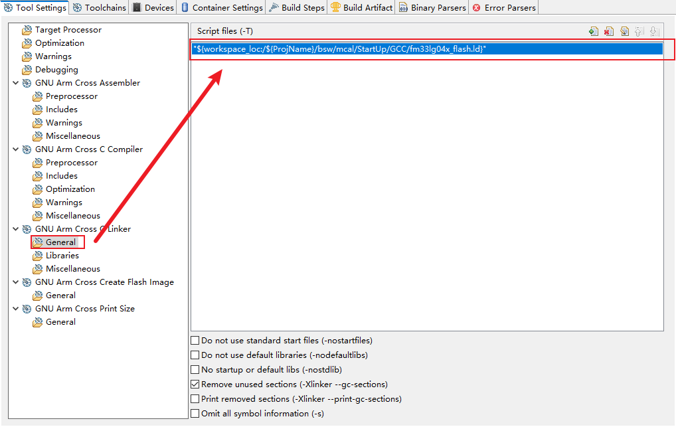This screenshot has width=676, height=427.
Task: Enable Do not use default libraries option
Action: (x=195, y=355)
